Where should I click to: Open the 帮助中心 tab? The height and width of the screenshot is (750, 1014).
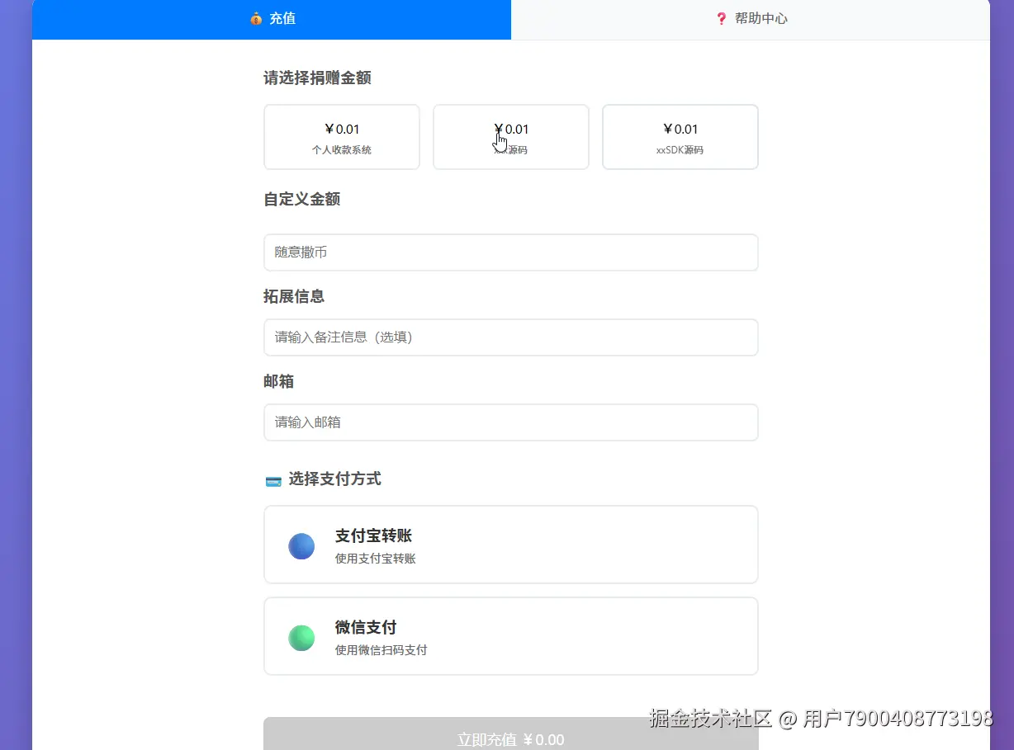click(x=751, y=19)
